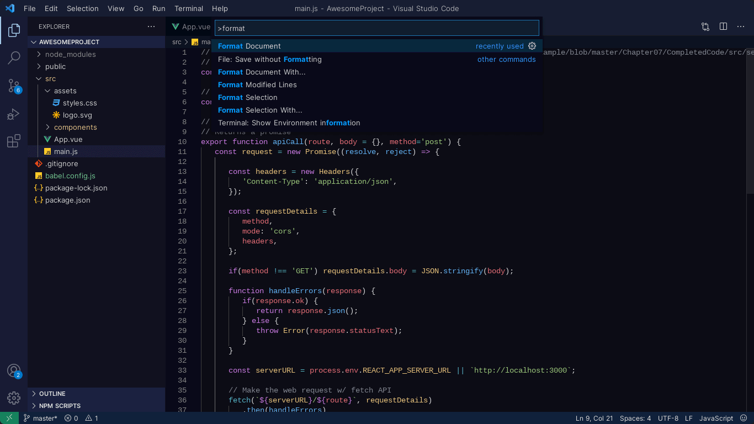The width and height of the screenshot is (754, 424).
Task: Open the Edit menu
Action: pyautogui.click(x=51, y=8)
